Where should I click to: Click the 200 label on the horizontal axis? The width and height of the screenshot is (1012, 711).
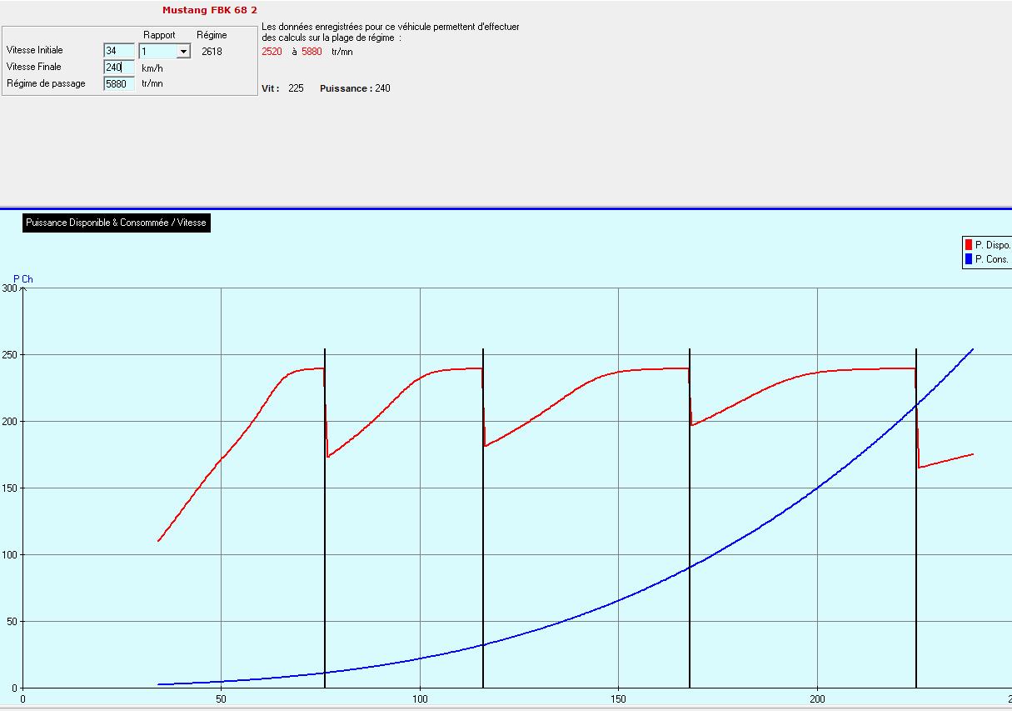[x=817, y=699]
